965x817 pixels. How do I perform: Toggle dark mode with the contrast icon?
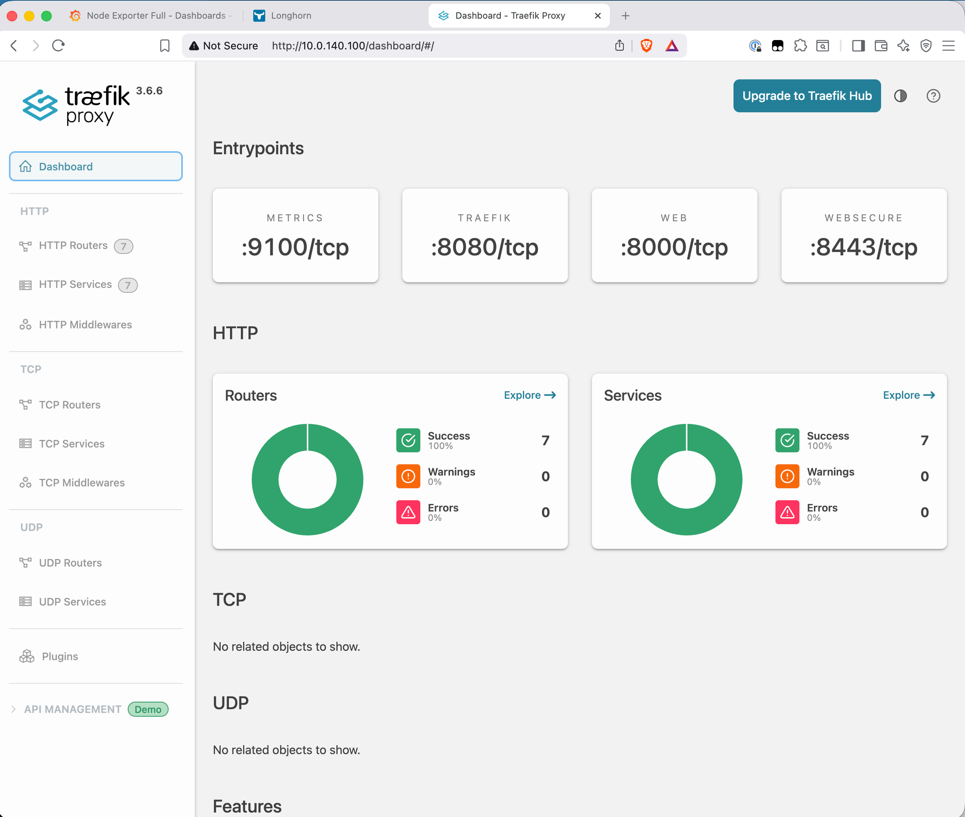(x=900, y=96)
